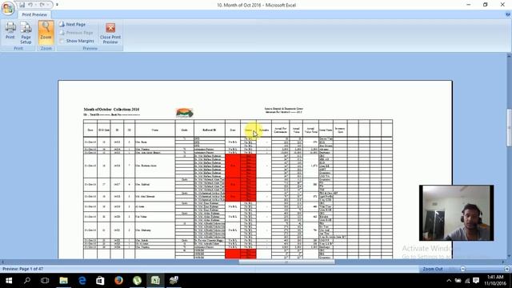Click the horizontal scrollbar thumb below preview

tap(286, 262)
